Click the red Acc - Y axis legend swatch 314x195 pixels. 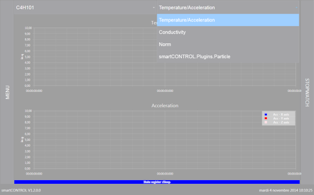[266, 118]
